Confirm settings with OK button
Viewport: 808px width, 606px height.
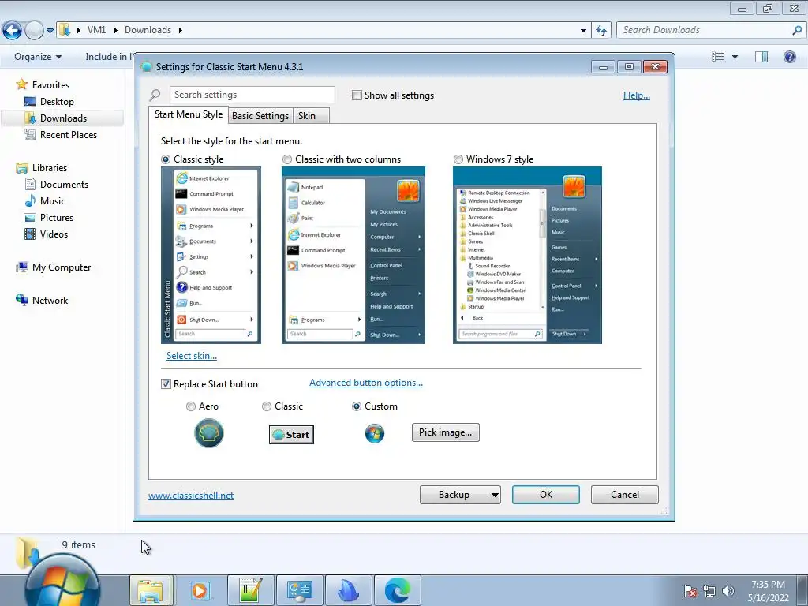pyautogui.click(x=546, y=495)
